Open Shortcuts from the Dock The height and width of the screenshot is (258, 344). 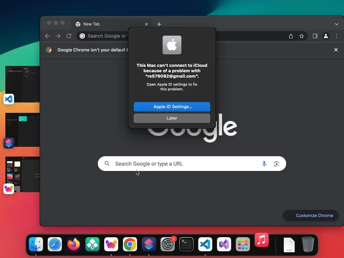click(x=149, y=244)
